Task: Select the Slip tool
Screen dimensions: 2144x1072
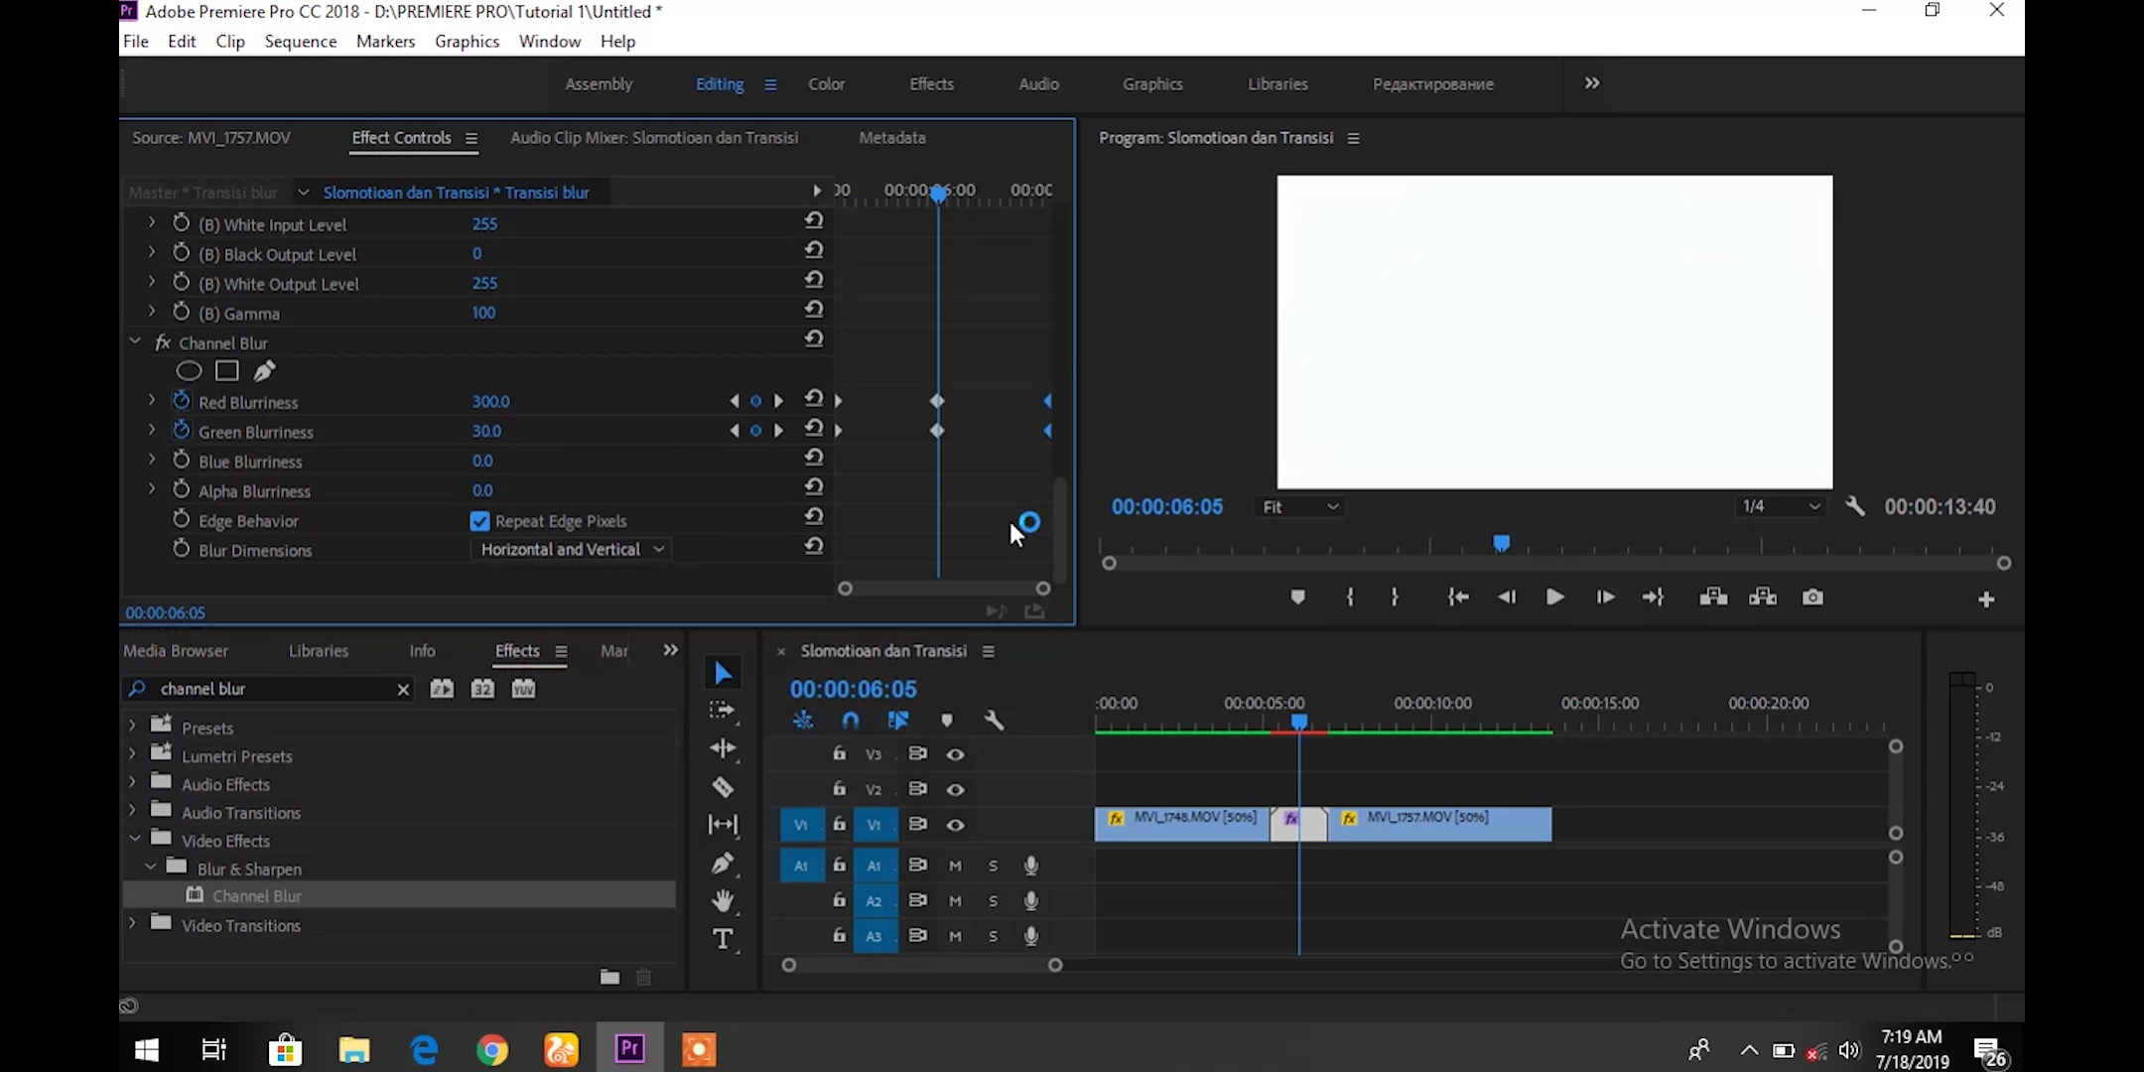Action: 723,825
